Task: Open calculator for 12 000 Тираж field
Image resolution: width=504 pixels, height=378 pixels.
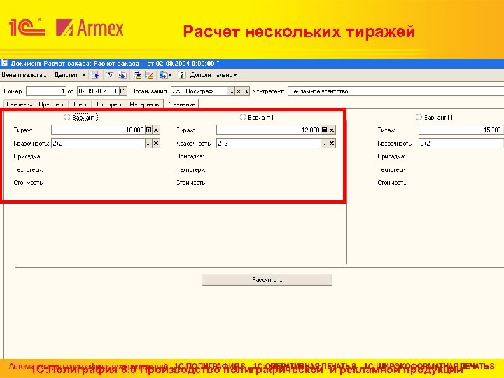Action: [324, 130]
